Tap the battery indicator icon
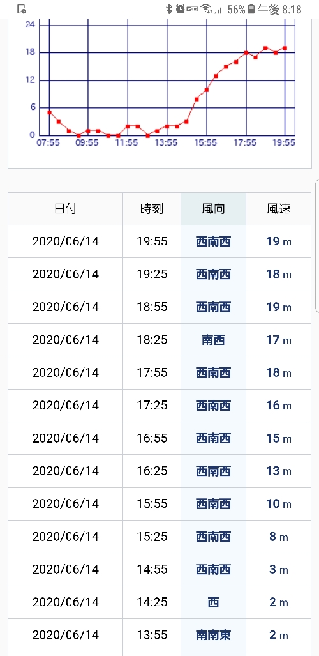This screenshot has width=319, height=656. (251, 9)
